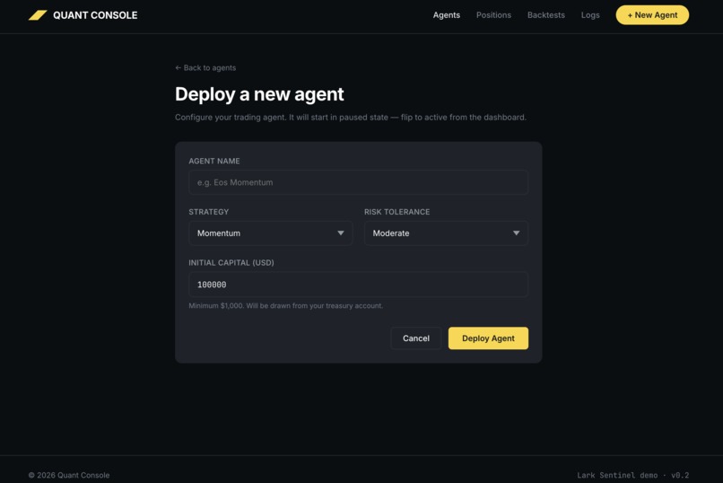Click the 'Configure your trading agent' description
The image size is (723, 483).
pyautogui.click(x=351, y=118)
